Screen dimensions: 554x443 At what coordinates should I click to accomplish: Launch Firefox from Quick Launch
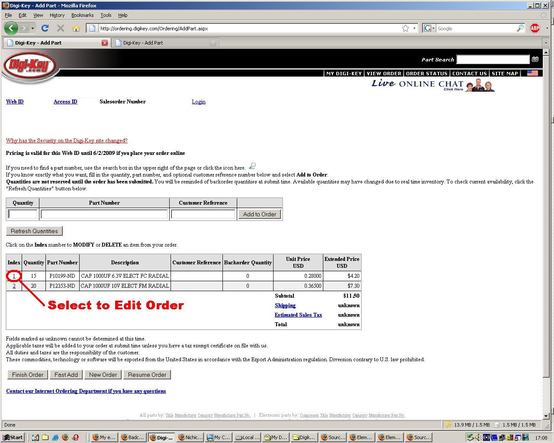pos(65,437)
